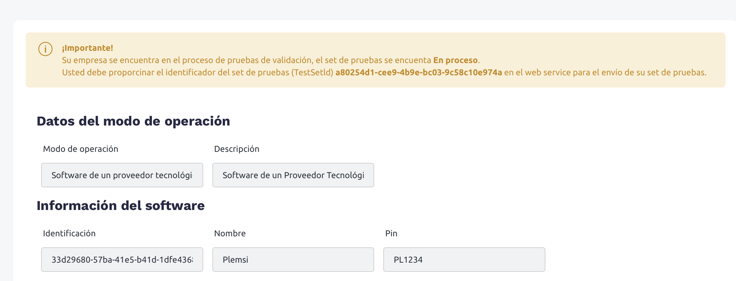Click the Nombre label
The image size is (736, 281).
[230, 234]
